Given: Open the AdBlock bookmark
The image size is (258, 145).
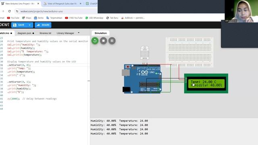Looking at the screenshot, I should (133, 18).
